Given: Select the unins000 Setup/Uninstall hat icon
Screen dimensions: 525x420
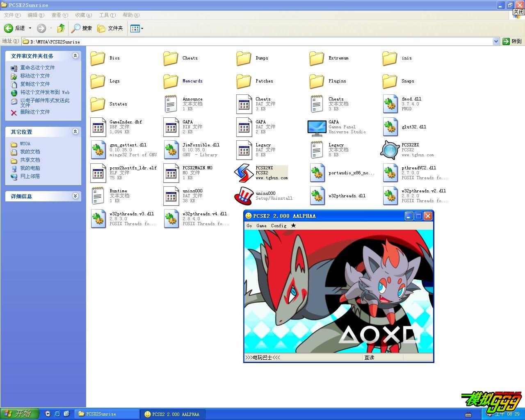Looking at the screenshot, I should click(244, 196).
